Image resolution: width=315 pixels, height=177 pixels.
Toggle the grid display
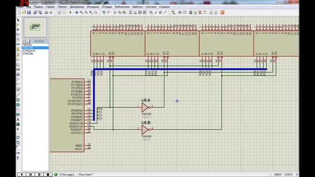pos(64,12)
